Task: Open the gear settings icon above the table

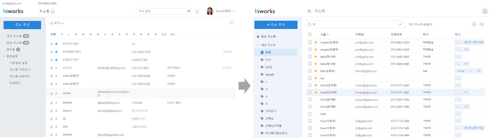Action: pyautogui.click(x=482, y=24)
